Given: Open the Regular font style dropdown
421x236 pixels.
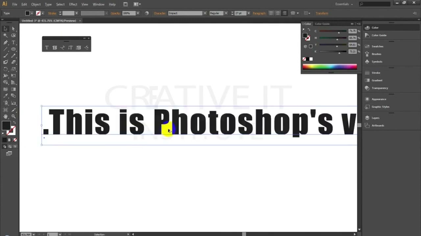Looking at the screenshot, I should pos(226,13).
